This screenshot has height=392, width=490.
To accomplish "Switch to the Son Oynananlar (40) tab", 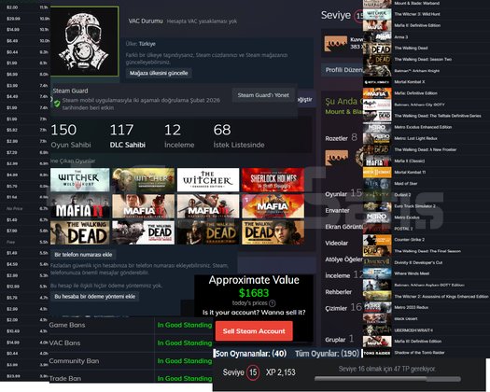I will [x=251, y=354].
